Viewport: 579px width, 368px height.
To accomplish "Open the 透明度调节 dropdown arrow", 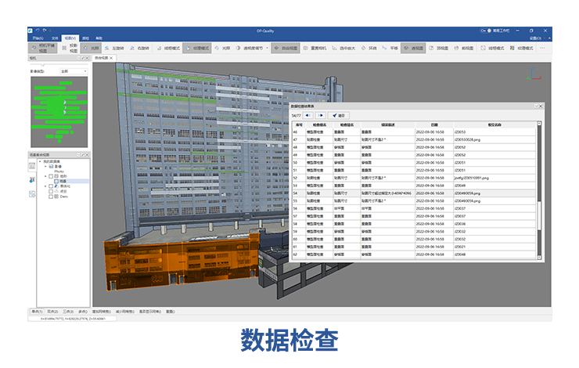I will 268,48.
